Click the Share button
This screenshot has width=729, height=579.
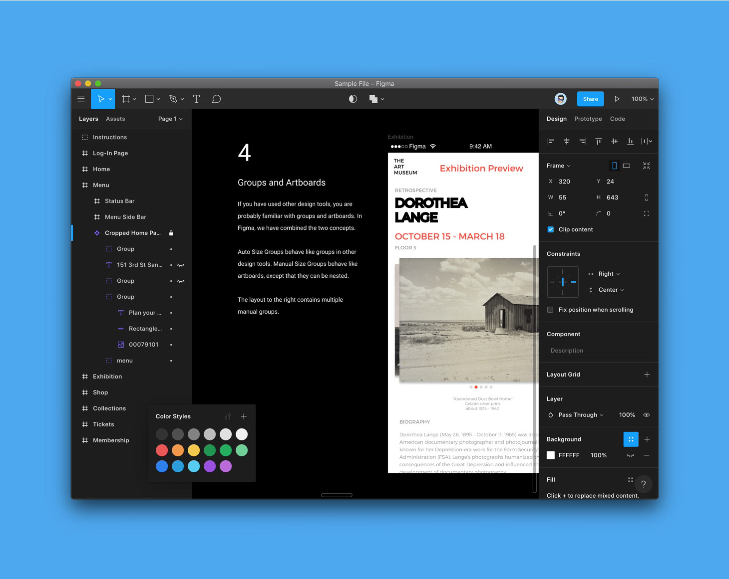pos(590,99)
